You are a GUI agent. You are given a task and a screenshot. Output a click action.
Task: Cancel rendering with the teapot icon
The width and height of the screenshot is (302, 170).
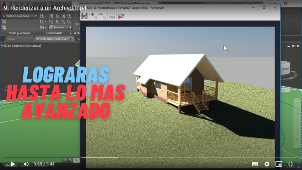[x=121, y=16]
